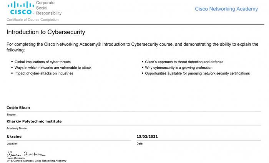269x163 pixels.
Task: Click the date 13/02/2021
Action: [x=147, y=137]
